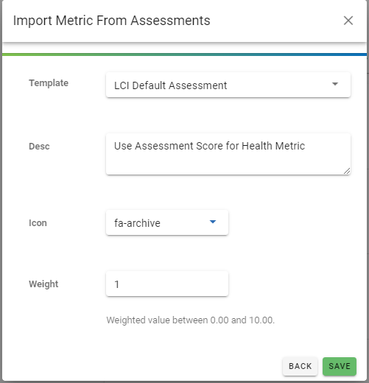Click the Icon field label
The height and width of the screenshot is (383, 369).
click(38, 223)
